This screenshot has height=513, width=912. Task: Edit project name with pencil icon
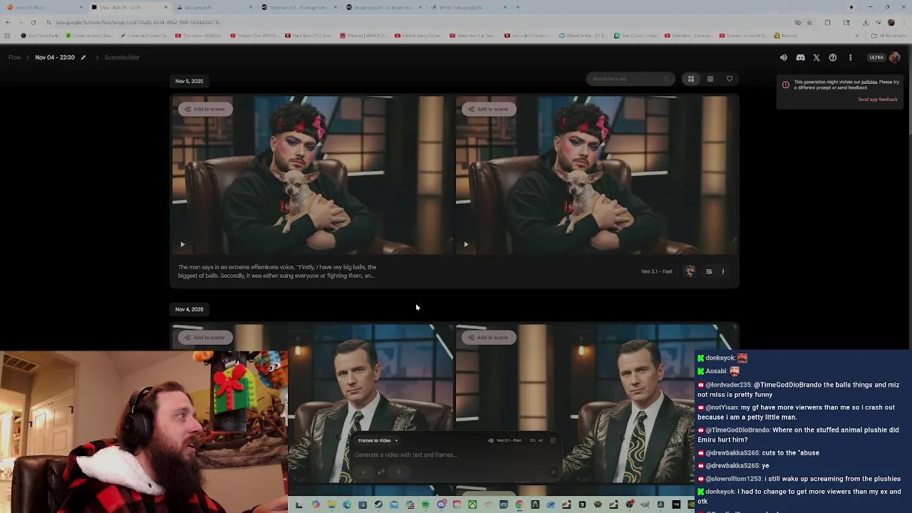coord(83,58)
